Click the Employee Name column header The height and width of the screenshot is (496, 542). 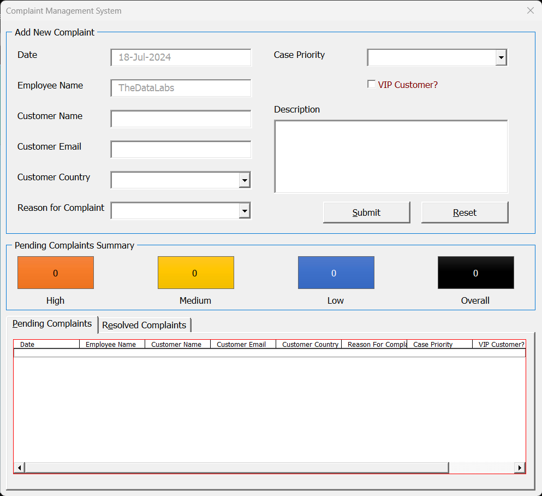click(x=112, y=344)
